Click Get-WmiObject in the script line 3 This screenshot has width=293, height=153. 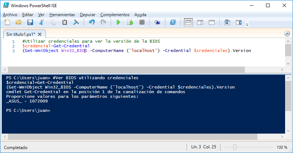coord(42,51)
